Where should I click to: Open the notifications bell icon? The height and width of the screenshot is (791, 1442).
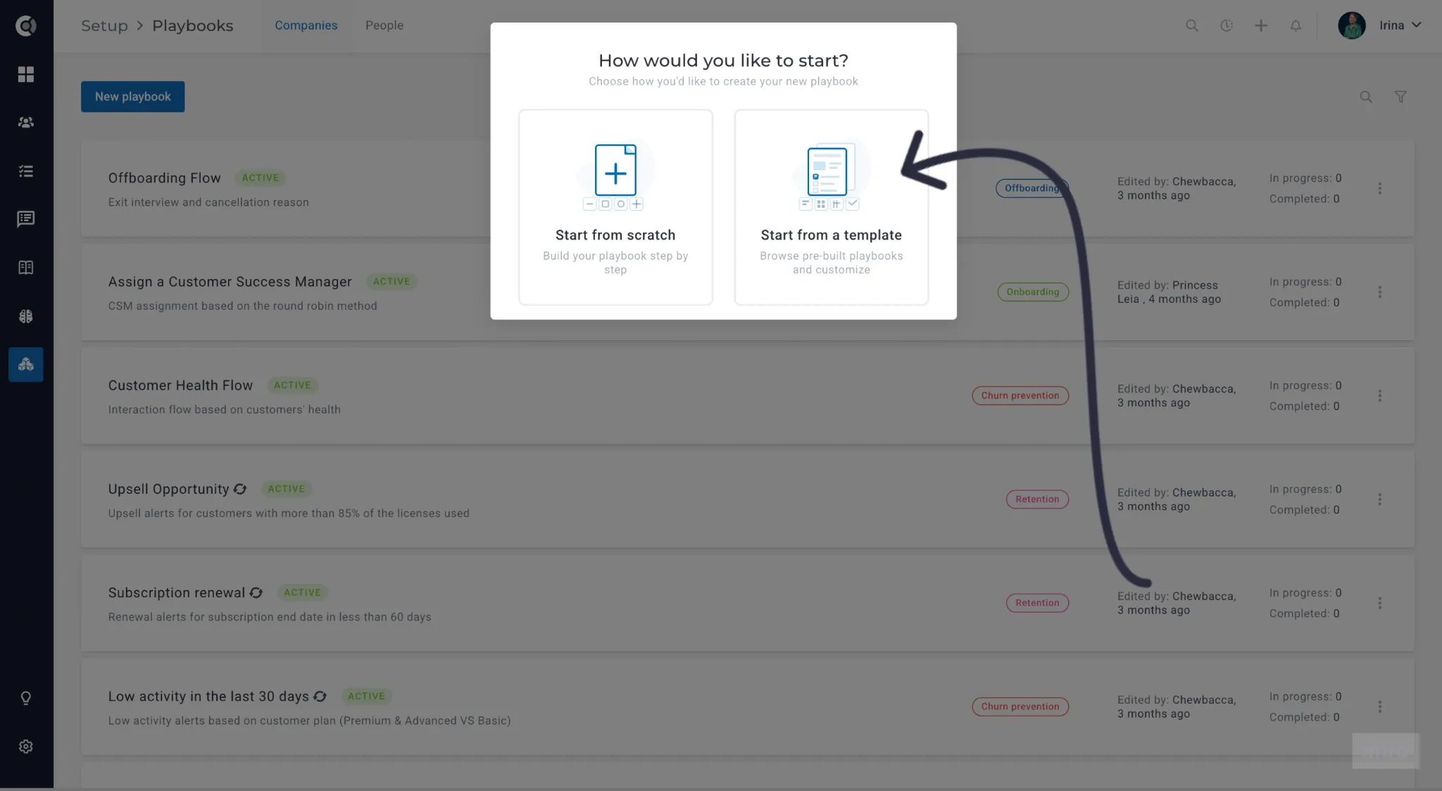[x=1296, y=25]
